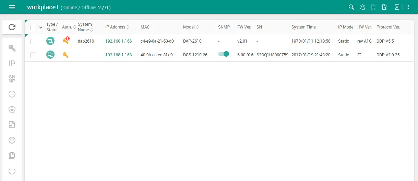
Task: Sort by the Auth. column arrows
Action: tap(75, 27)
